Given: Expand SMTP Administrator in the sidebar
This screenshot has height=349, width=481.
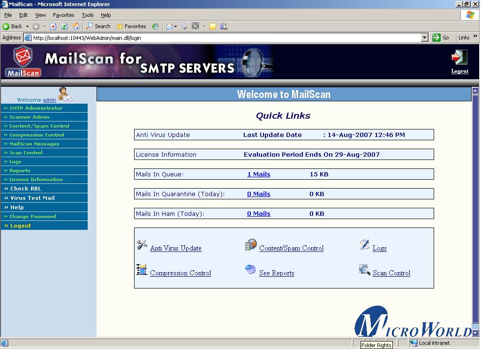Looking at the screenshot, I should click(x=45, y=108).
